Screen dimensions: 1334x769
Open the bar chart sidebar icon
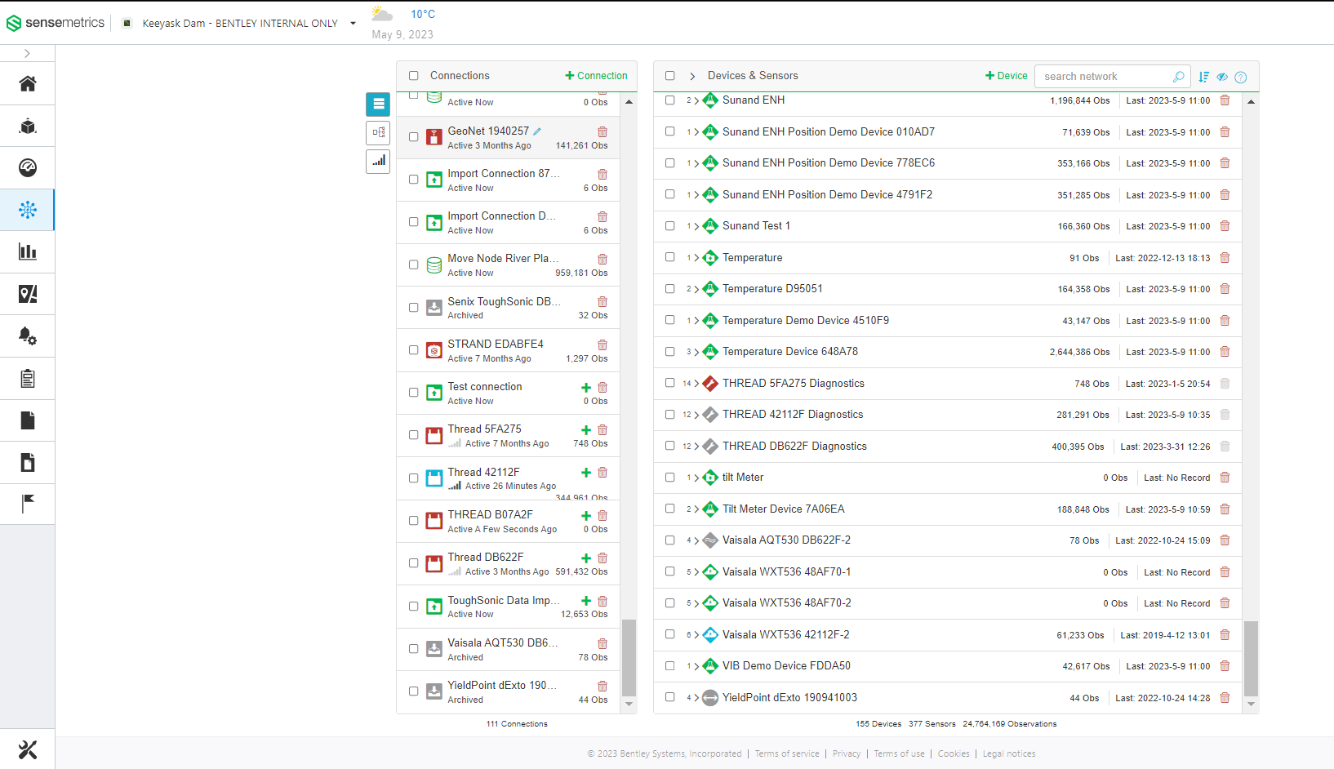click(x=28, y=252)
